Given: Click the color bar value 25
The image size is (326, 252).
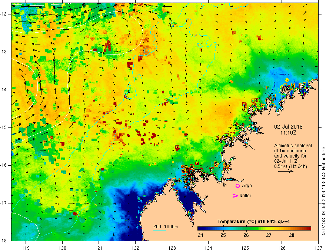Looking at the screenshot, I should point(223,235).
